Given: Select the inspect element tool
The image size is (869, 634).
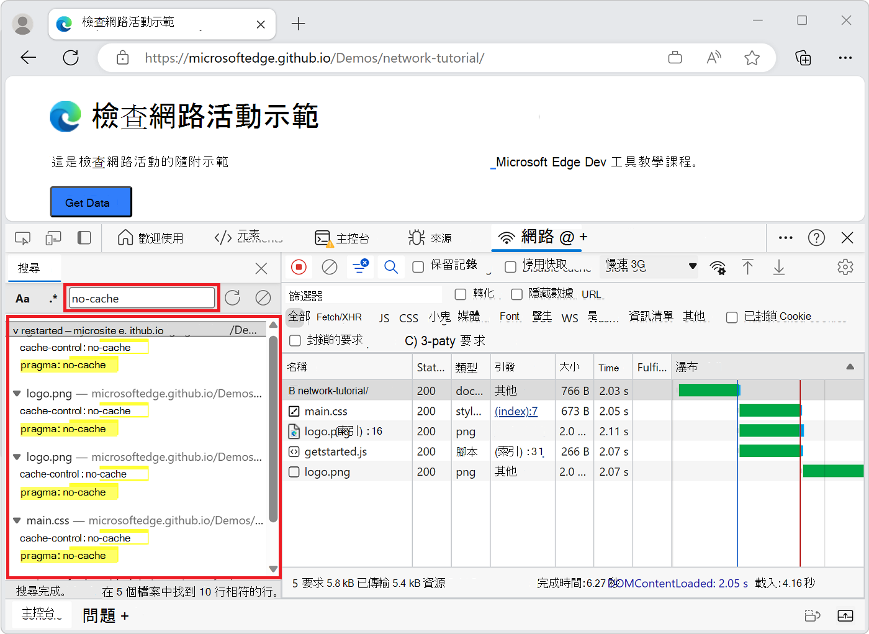Looking at the screenshot, I should click(x=22, y=238).
